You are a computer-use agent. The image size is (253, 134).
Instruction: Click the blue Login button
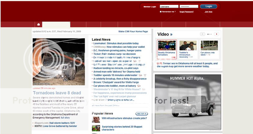pos(209,6)
